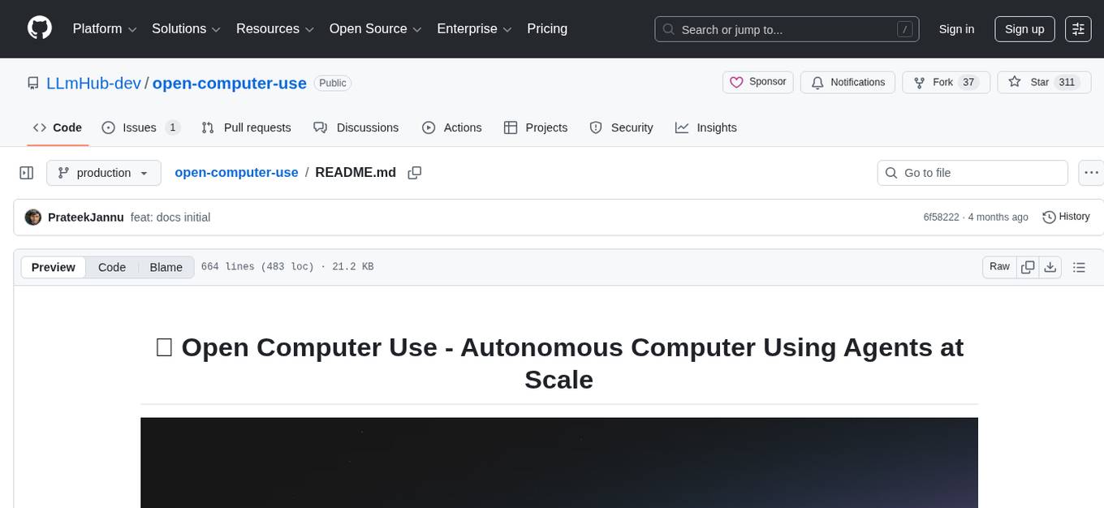The height and width of the screenshot is (508, 1104).
Task: Click commit 6f58222 link
Action: [x=940, y=217]
